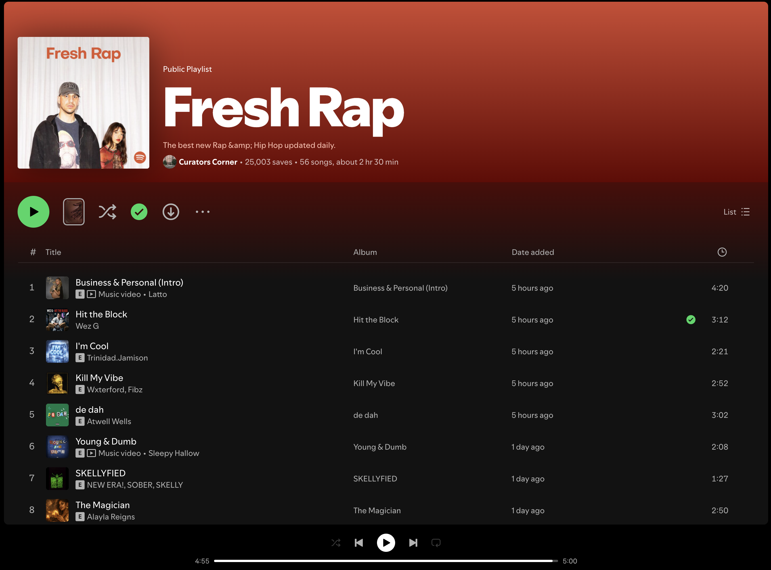Click the # column header
The width and height of the screenshot is (771, 570).
tap(33, 252)
